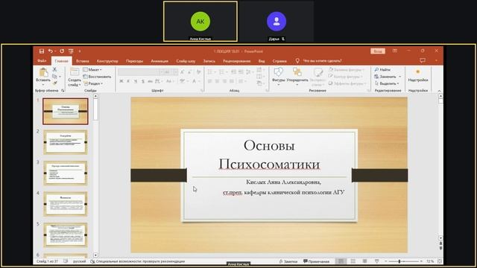
Task: Toggle underline formatting (Ч)
Action: pos(136,81)
